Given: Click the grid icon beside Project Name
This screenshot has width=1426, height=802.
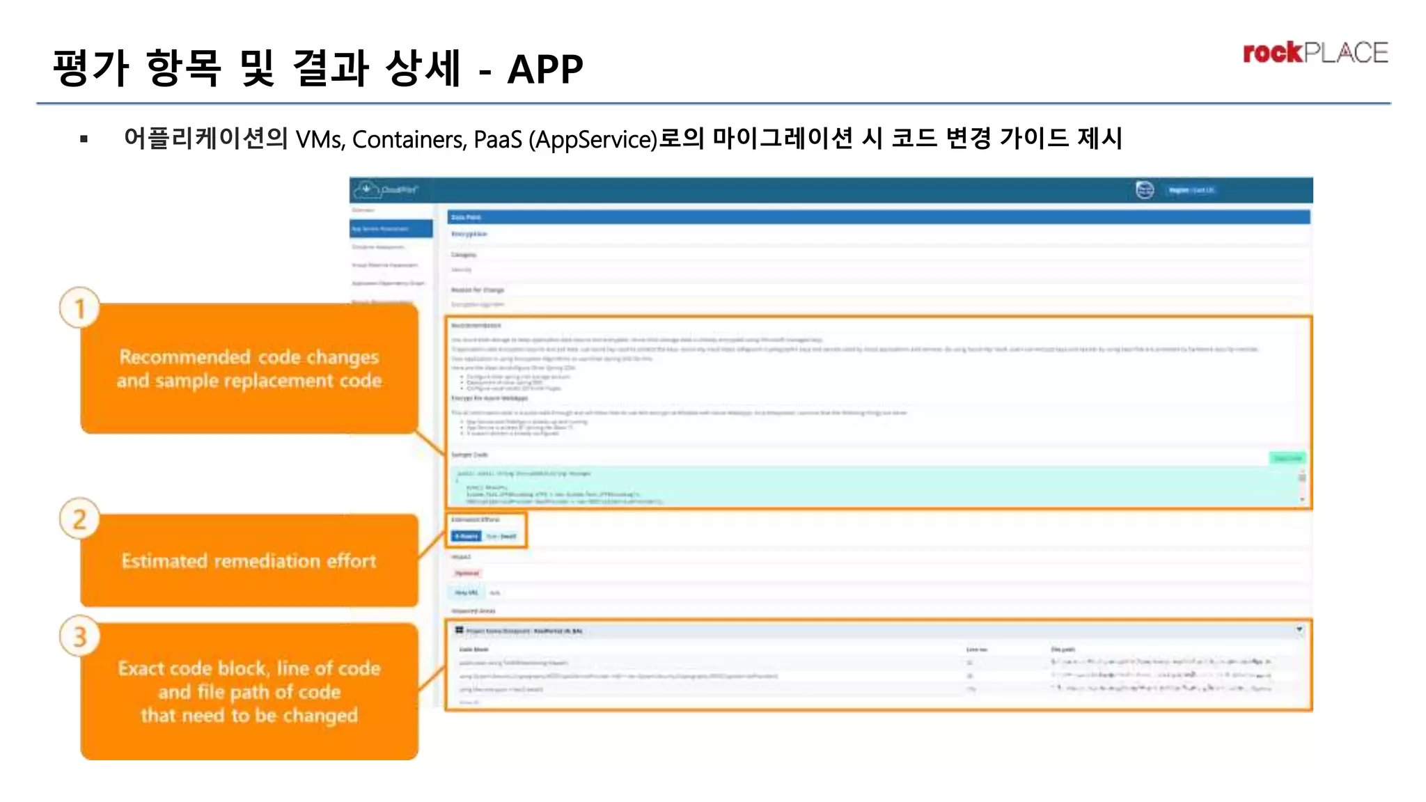Looking at the screenshot, I should coord(460,630).
